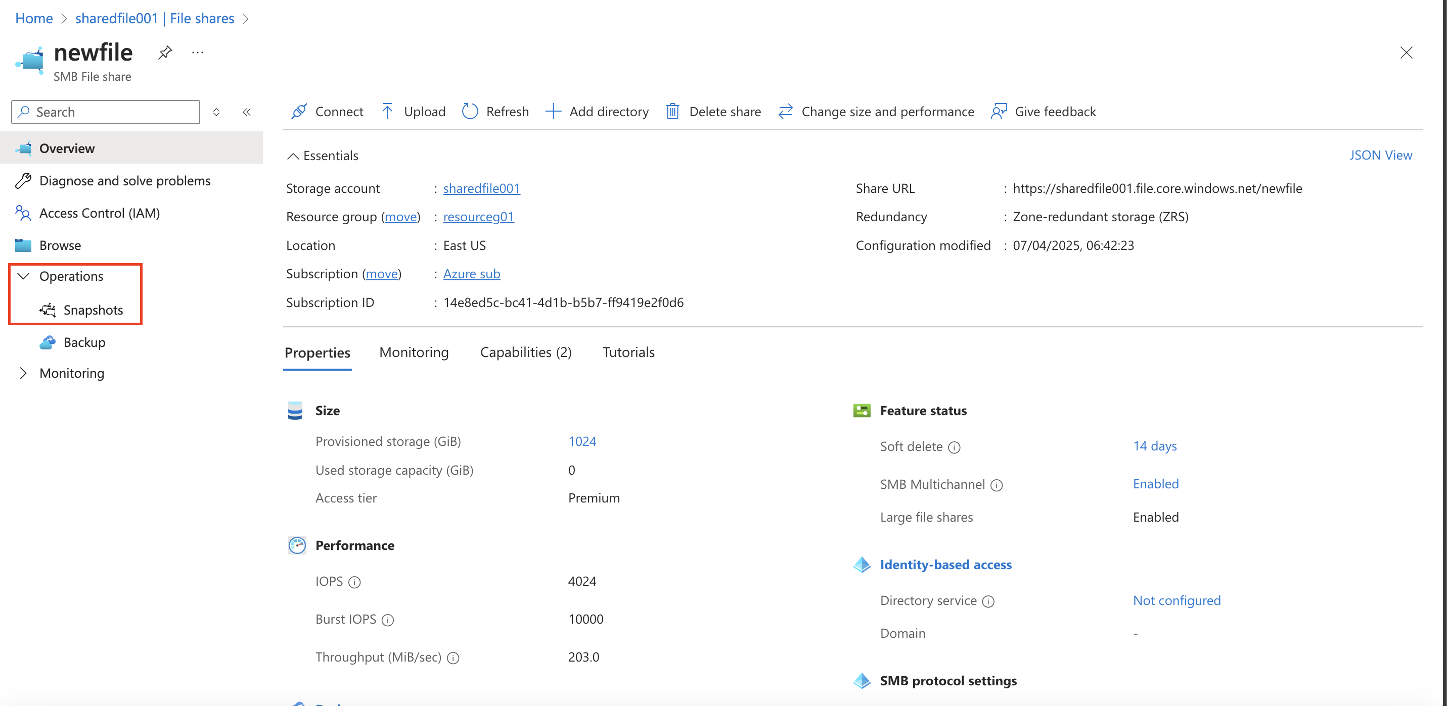Collapse the Essentials section
This screenshot has width=1447, height=706.
coord(293,156)
